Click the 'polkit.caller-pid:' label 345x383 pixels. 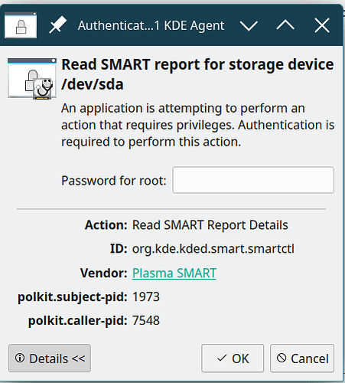[x=78, y=321]
